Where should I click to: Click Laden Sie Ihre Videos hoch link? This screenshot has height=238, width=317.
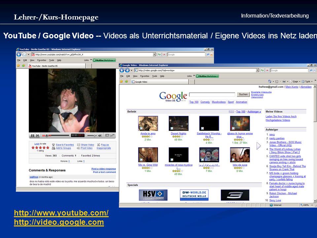[x=281, y=116]
